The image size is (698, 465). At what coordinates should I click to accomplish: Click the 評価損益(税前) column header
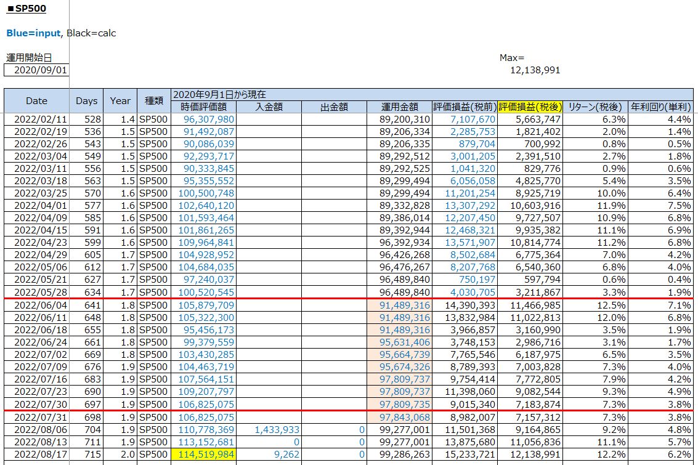point(465,107)
